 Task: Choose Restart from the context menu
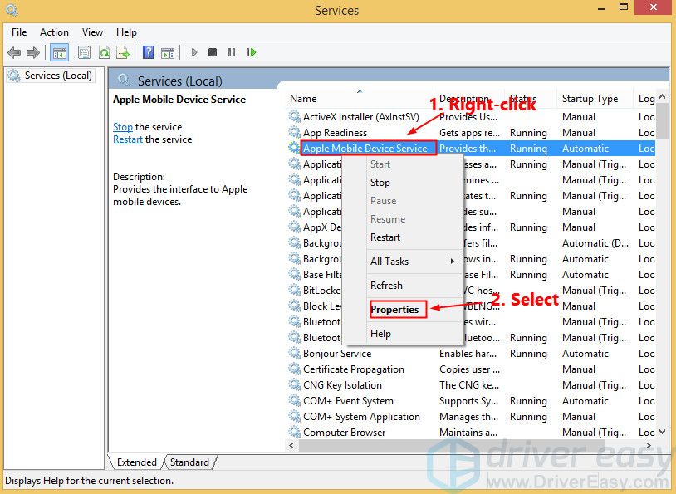385,237
